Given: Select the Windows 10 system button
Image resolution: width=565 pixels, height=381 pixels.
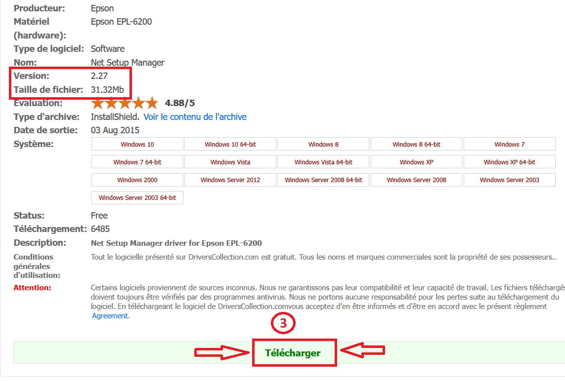Looking at the screenshot, I should tap(137, 144).
